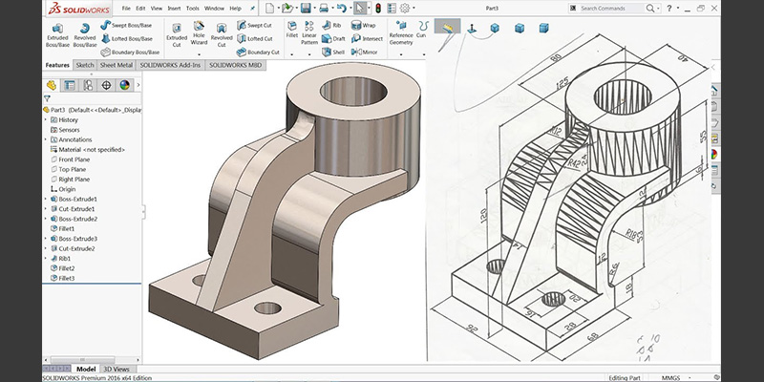764x382 pixels.
Task: Select Fillet2 in feature tree
Action: tap(62, 268)
